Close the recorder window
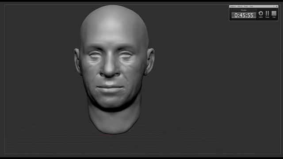 pos(277,7)
